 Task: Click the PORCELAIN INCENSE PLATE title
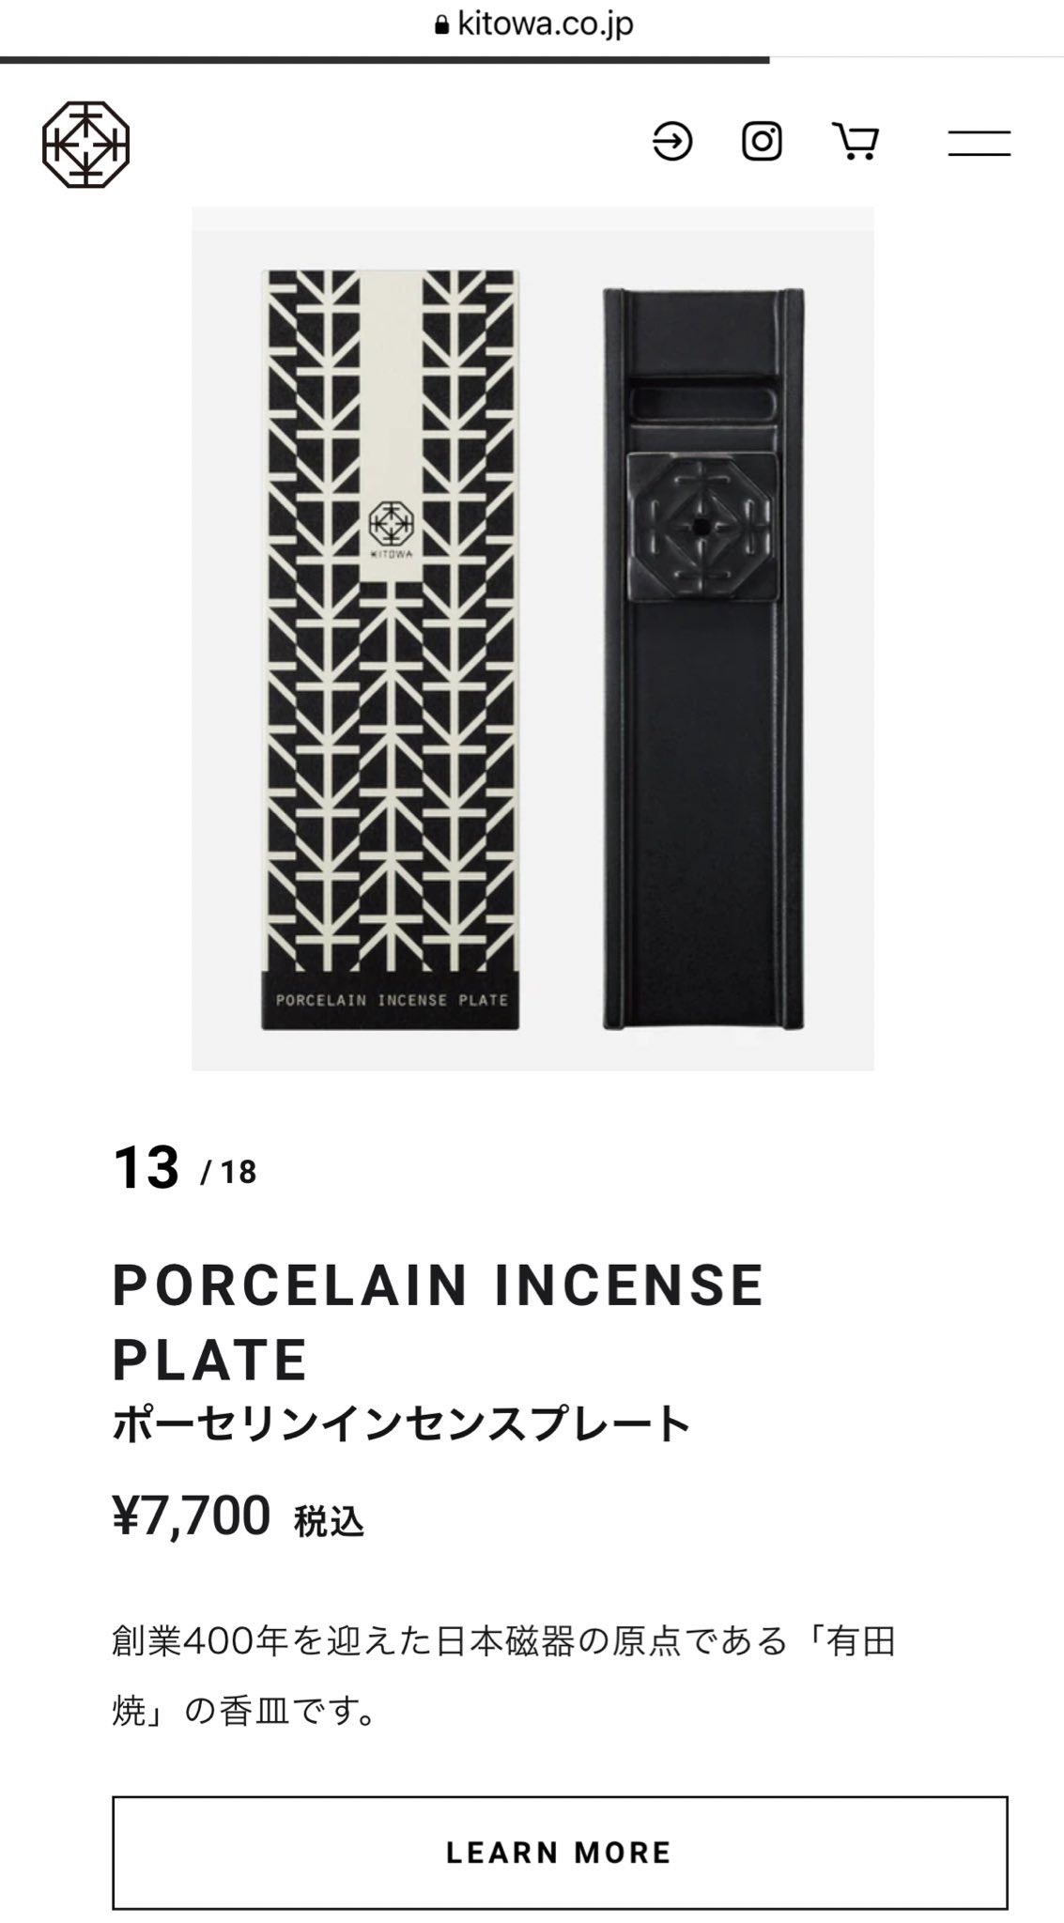point(439,1322)
